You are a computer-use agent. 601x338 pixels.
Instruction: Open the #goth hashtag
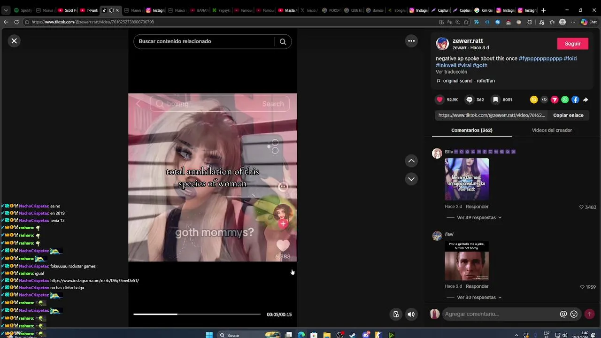point(480,65)
